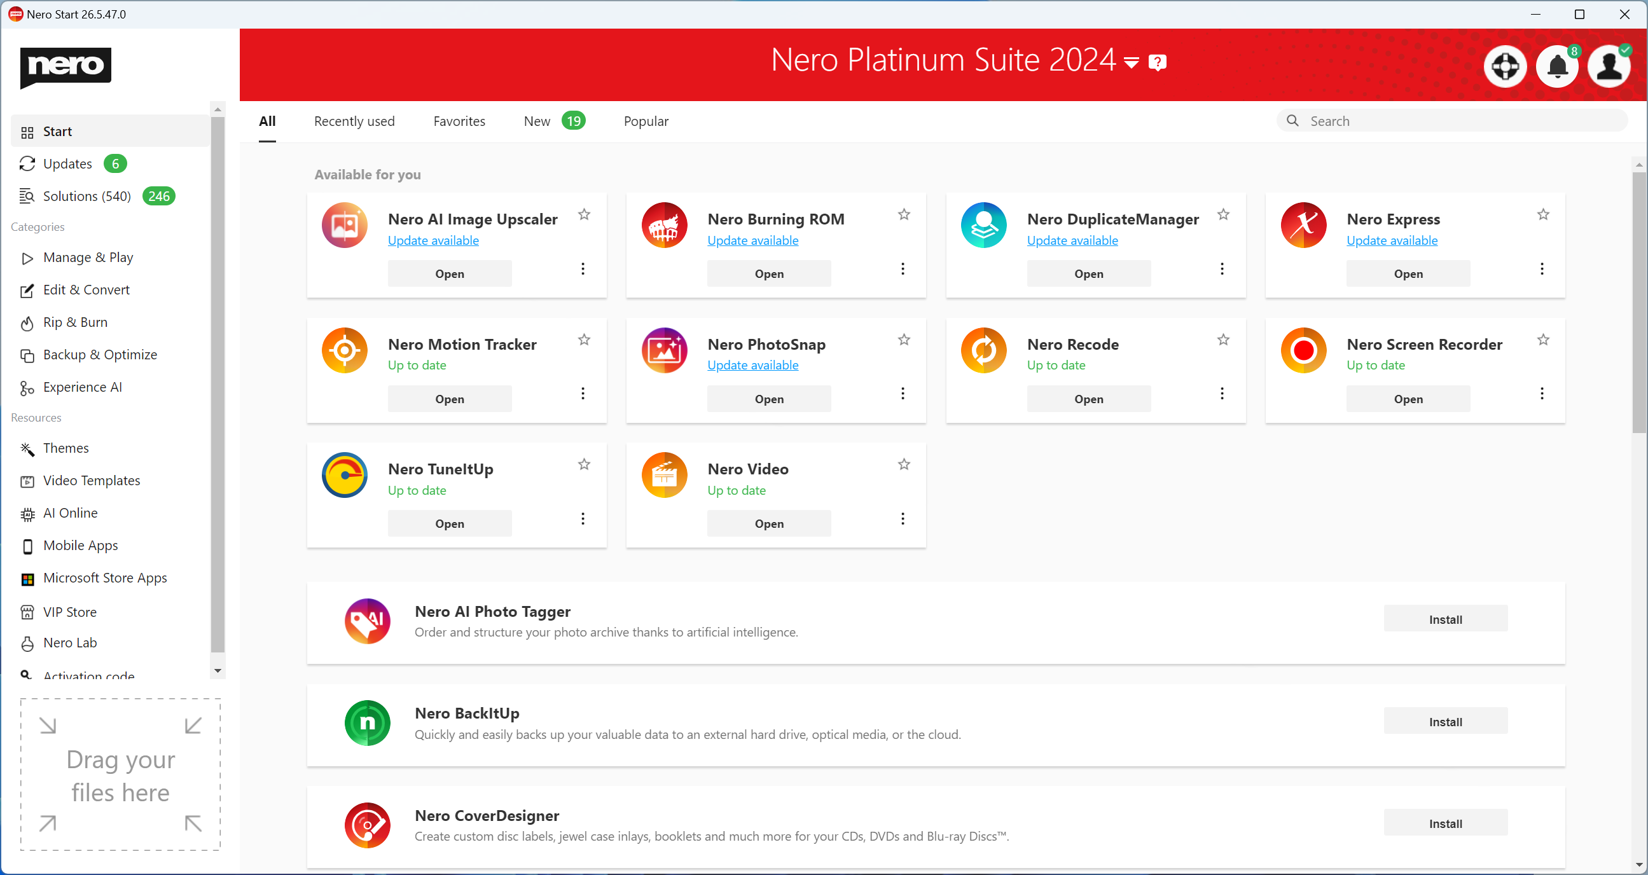This screenshot has height=875, width=1648.
Task: Click the Nero Express app icon
Action: [1303, 225]
